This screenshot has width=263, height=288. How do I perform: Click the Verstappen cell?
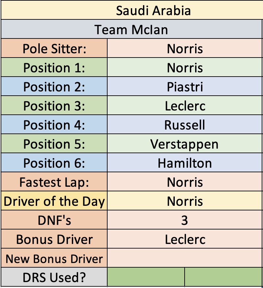coord(185,144)
